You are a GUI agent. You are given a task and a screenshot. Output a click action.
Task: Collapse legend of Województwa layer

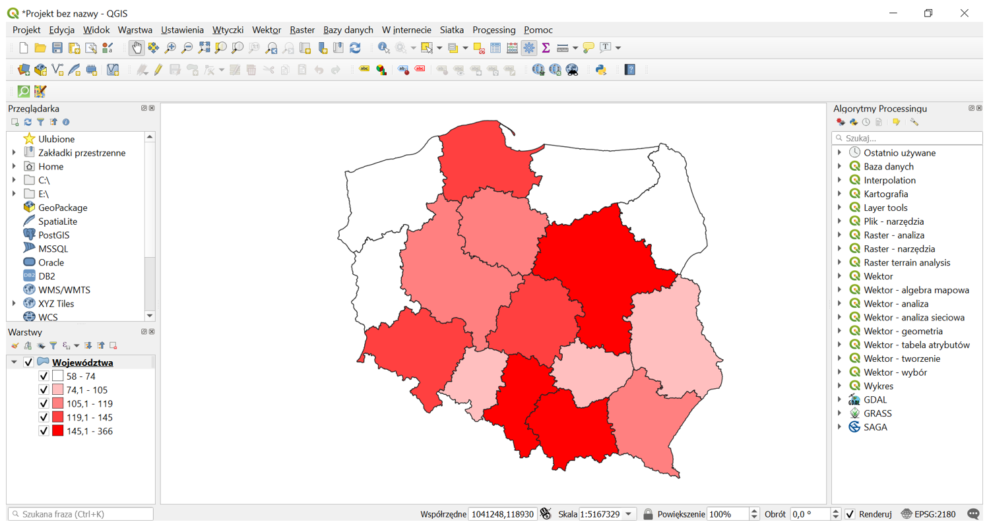point(13,362)
